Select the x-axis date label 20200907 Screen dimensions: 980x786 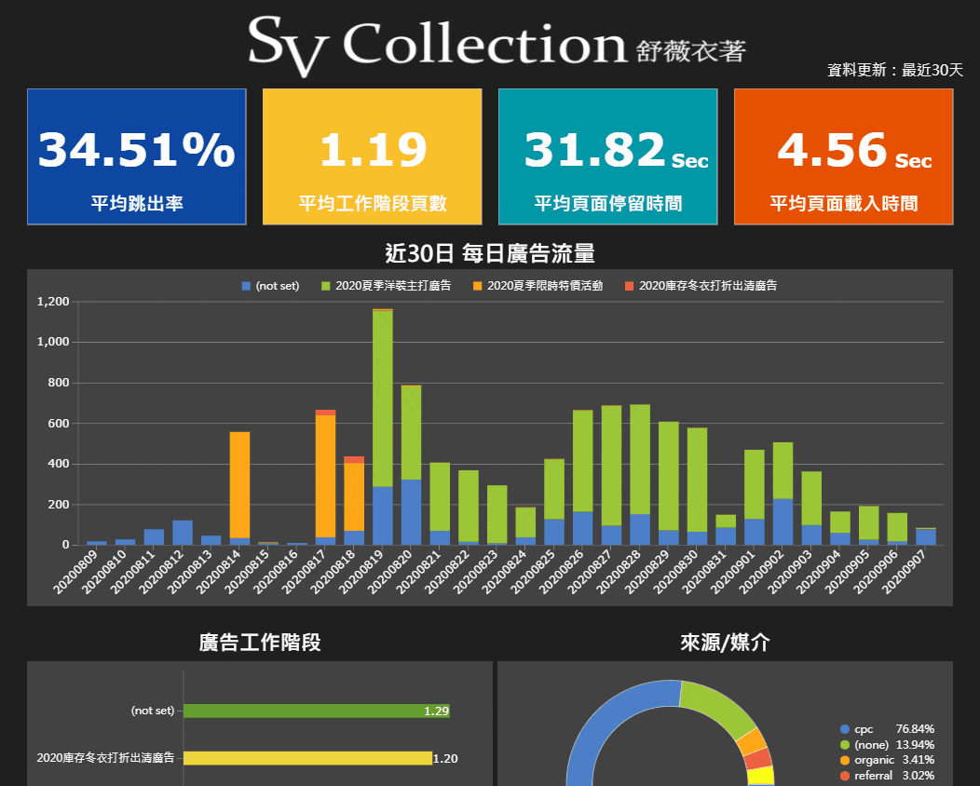pos(905,571)
